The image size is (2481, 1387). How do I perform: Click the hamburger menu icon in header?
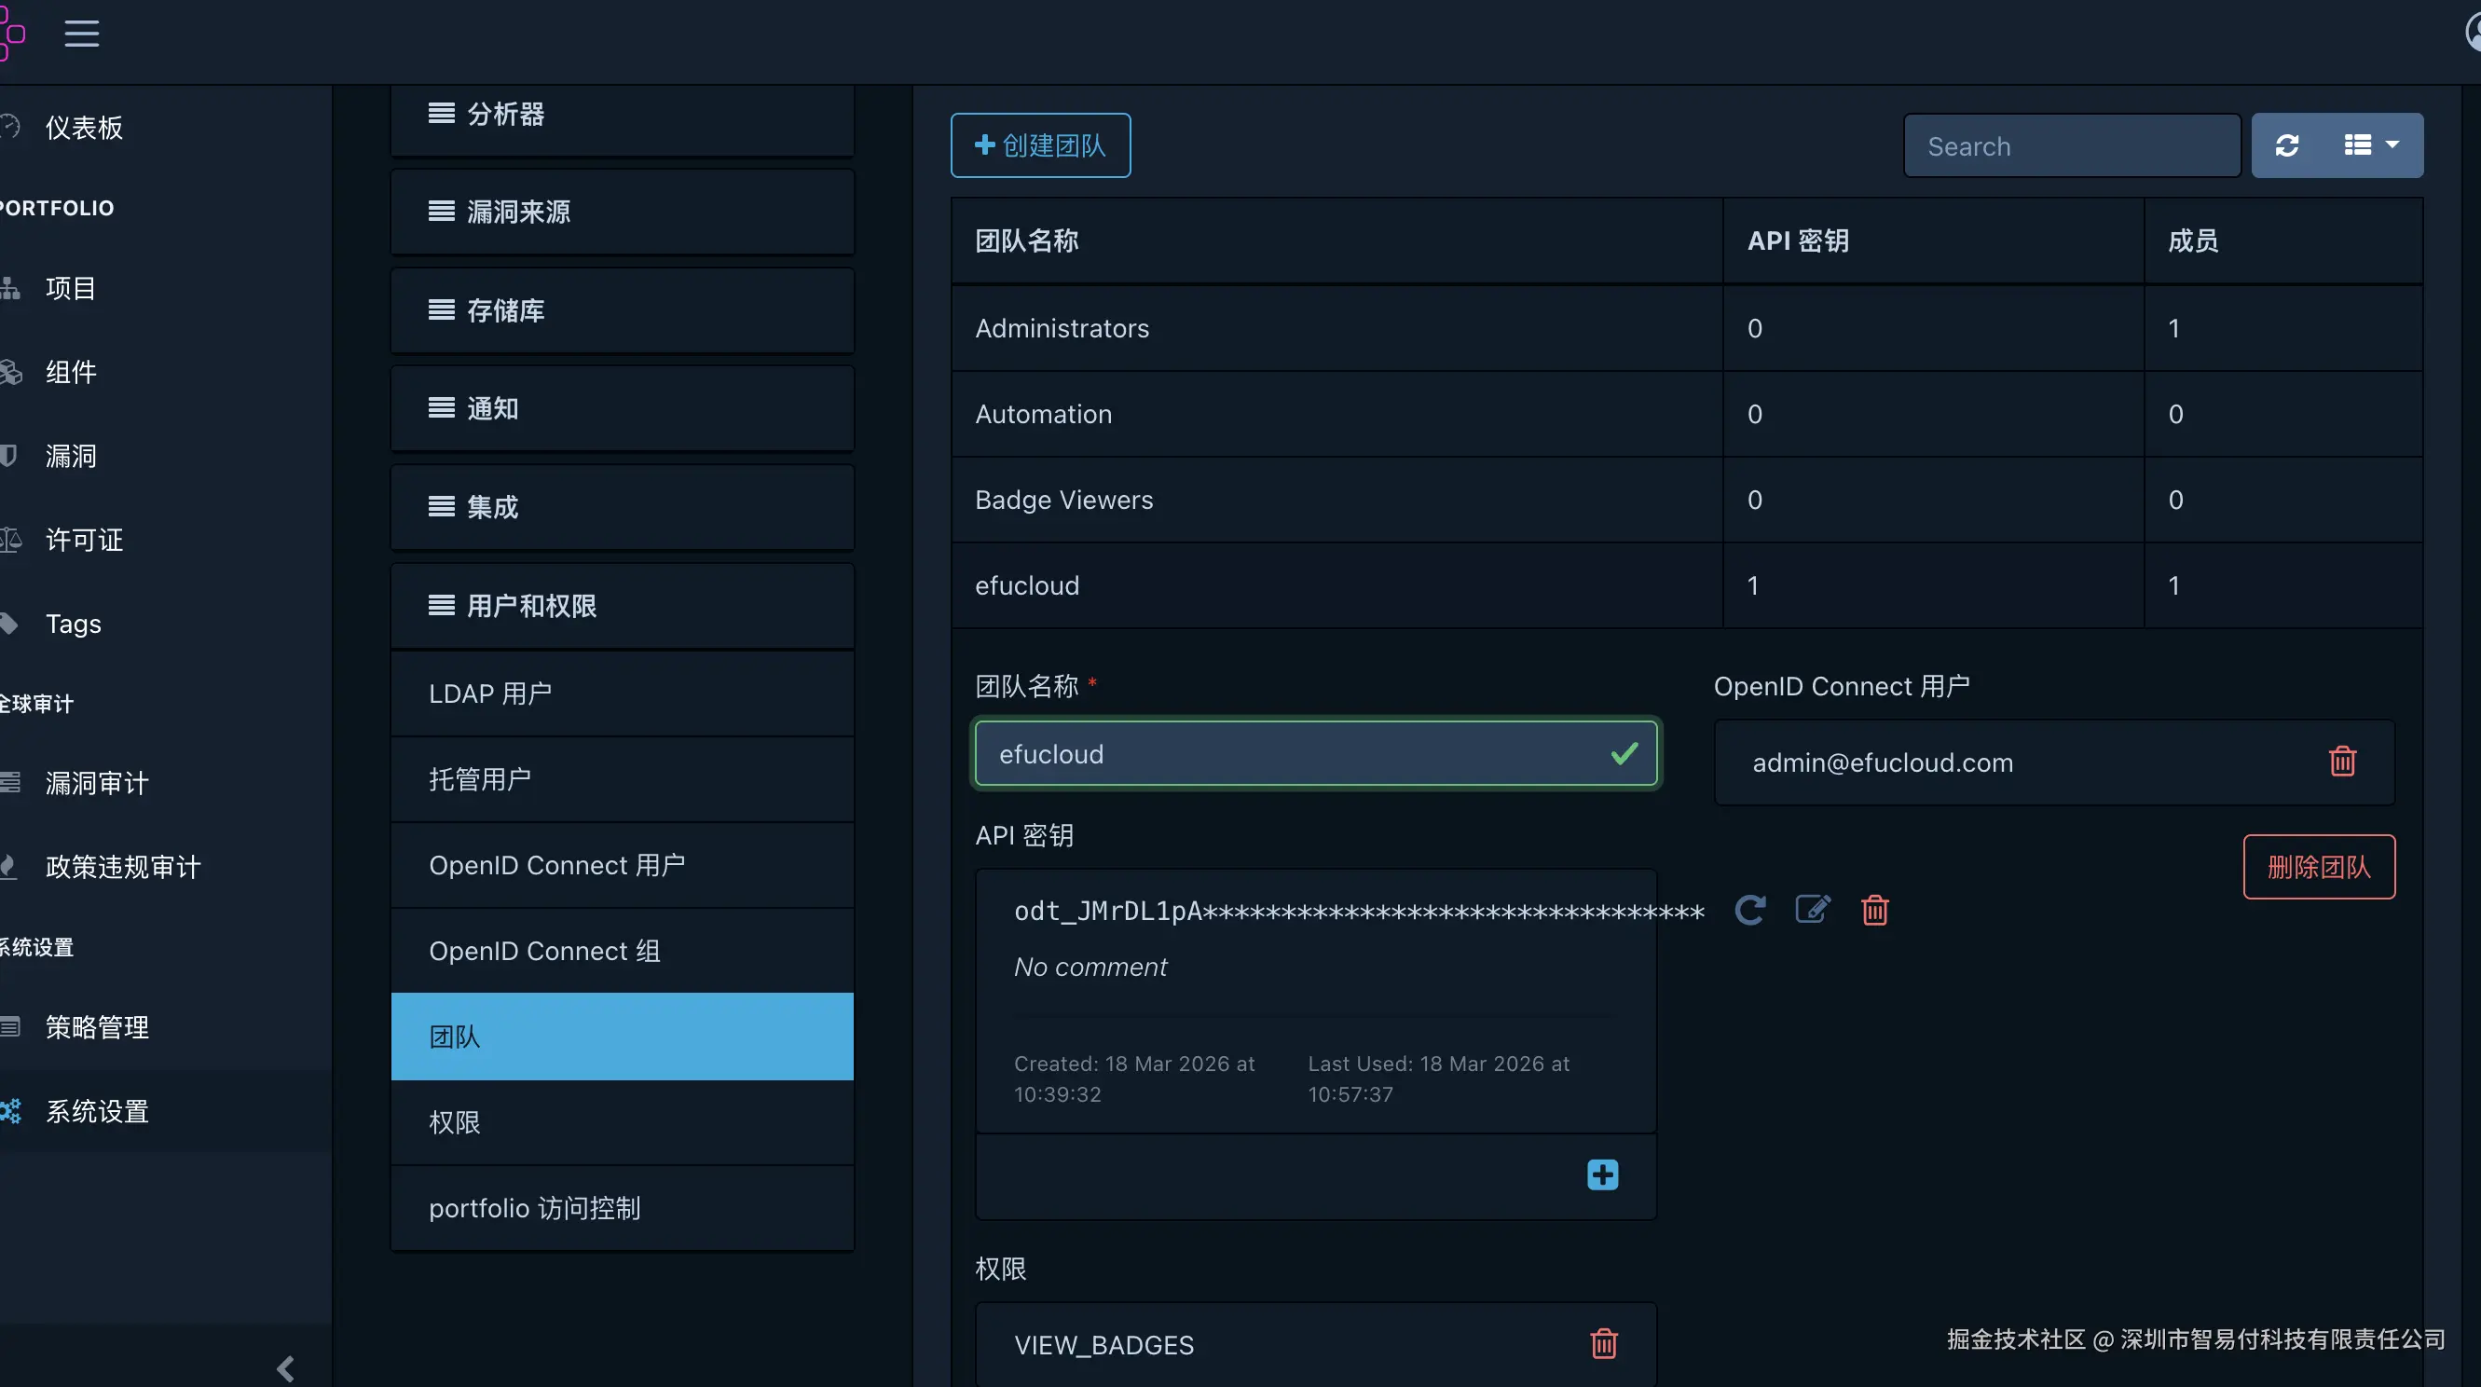(82, 34)
